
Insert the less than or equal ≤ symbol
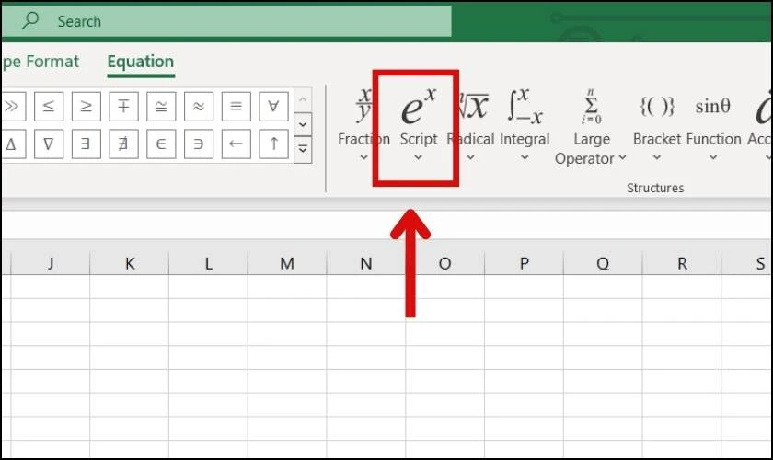pos(48,106)
